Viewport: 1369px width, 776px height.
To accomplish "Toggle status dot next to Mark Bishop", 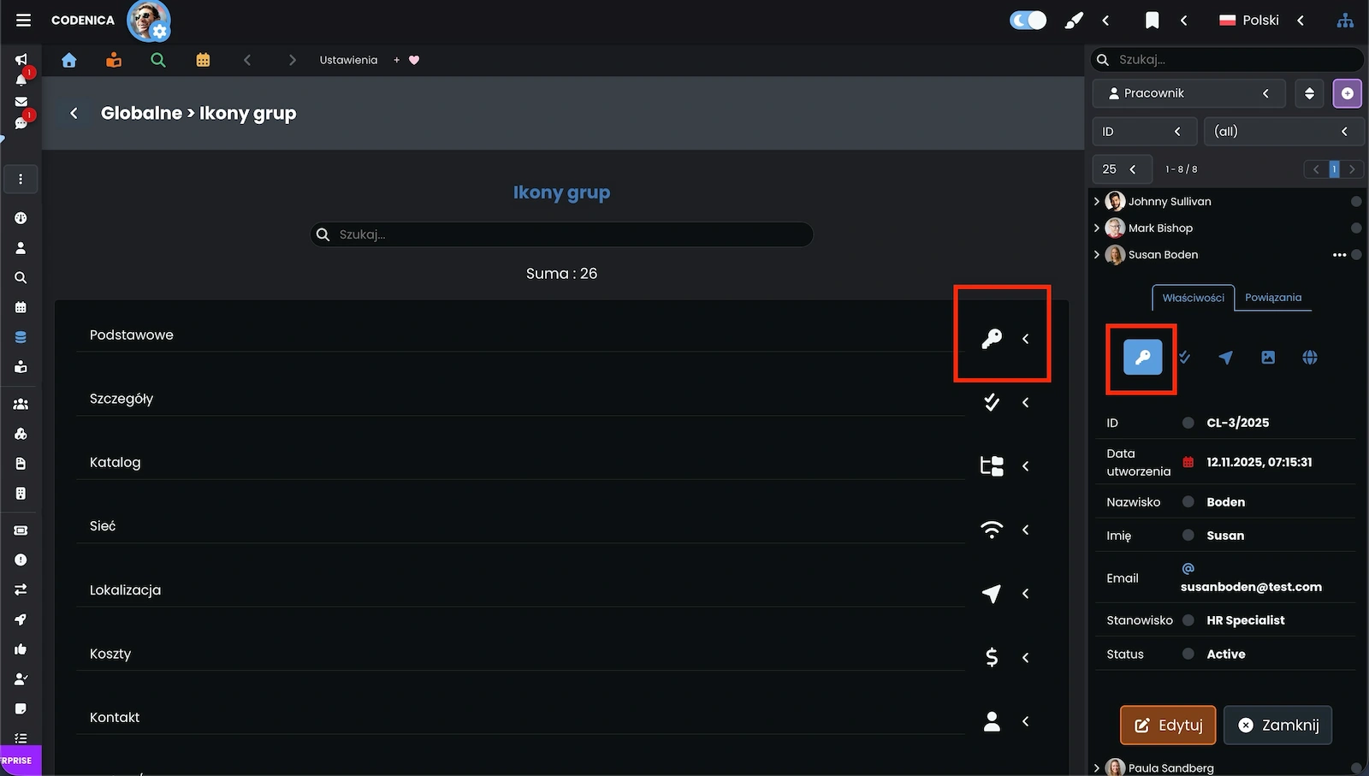I will click(x=1355, y=228).
